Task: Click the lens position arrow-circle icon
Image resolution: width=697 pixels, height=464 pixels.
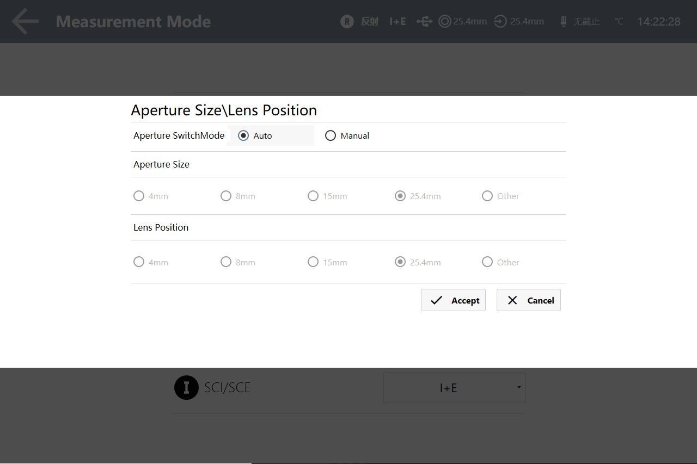Action: coord(500,22)
